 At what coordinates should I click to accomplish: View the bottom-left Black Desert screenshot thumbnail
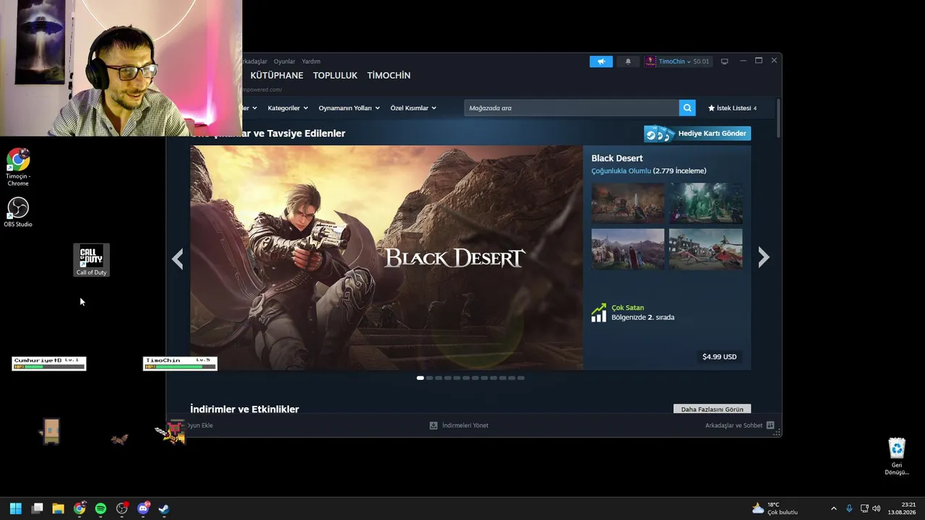628,249
